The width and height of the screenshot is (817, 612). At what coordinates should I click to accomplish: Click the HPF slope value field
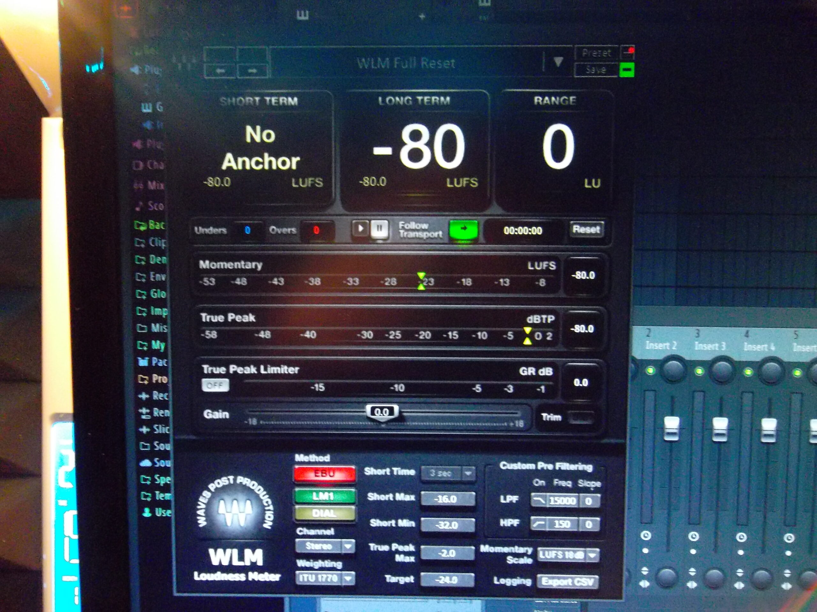pyautogui.click(x=589, y=524)
